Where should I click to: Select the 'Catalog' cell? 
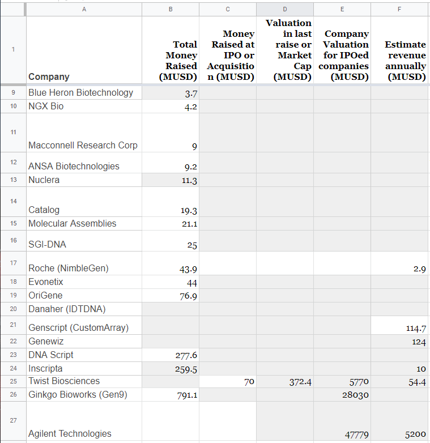84,202
